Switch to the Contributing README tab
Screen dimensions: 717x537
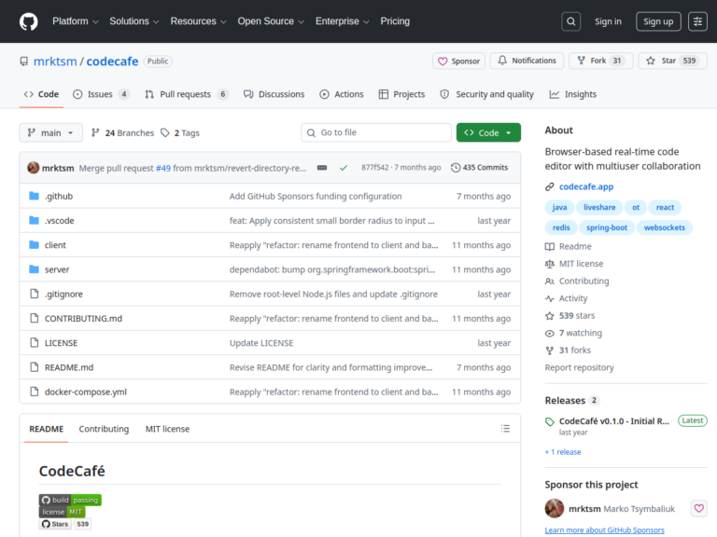104,429
